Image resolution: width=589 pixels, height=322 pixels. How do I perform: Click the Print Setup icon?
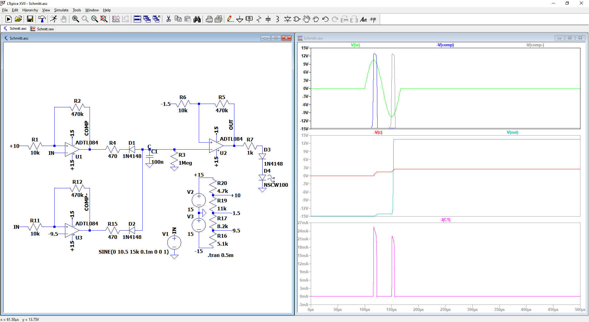point(218,19)
